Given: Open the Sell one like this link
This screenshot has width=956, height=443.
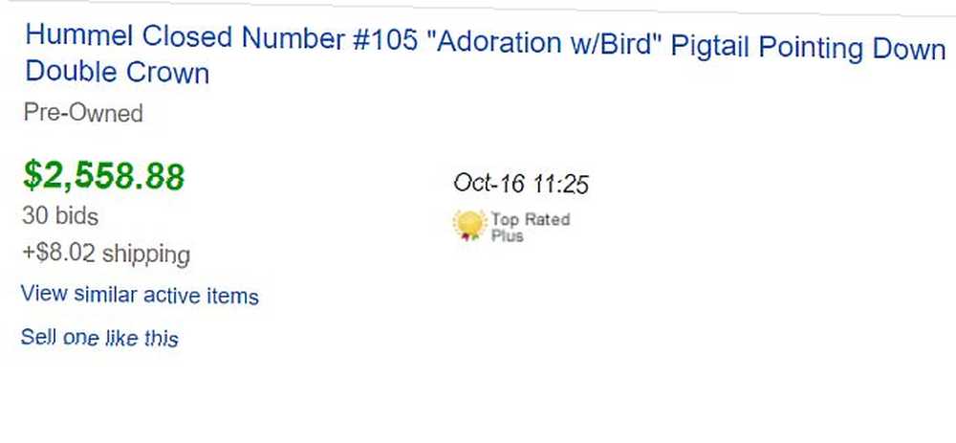Looking at the screenshot, I should coord(99,338).
